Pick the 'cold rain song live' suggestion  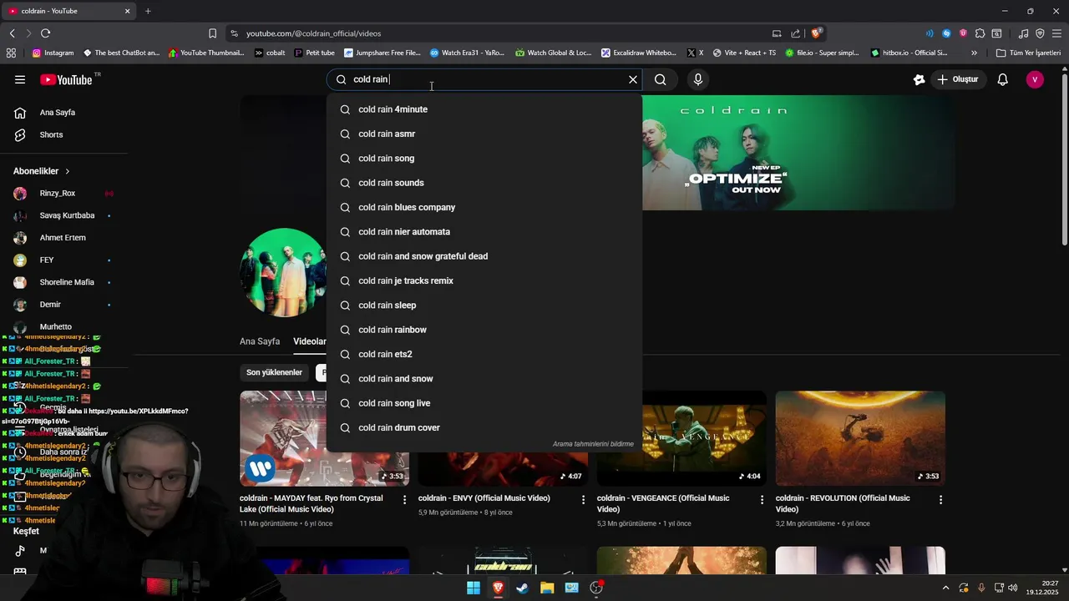point(484,403)
